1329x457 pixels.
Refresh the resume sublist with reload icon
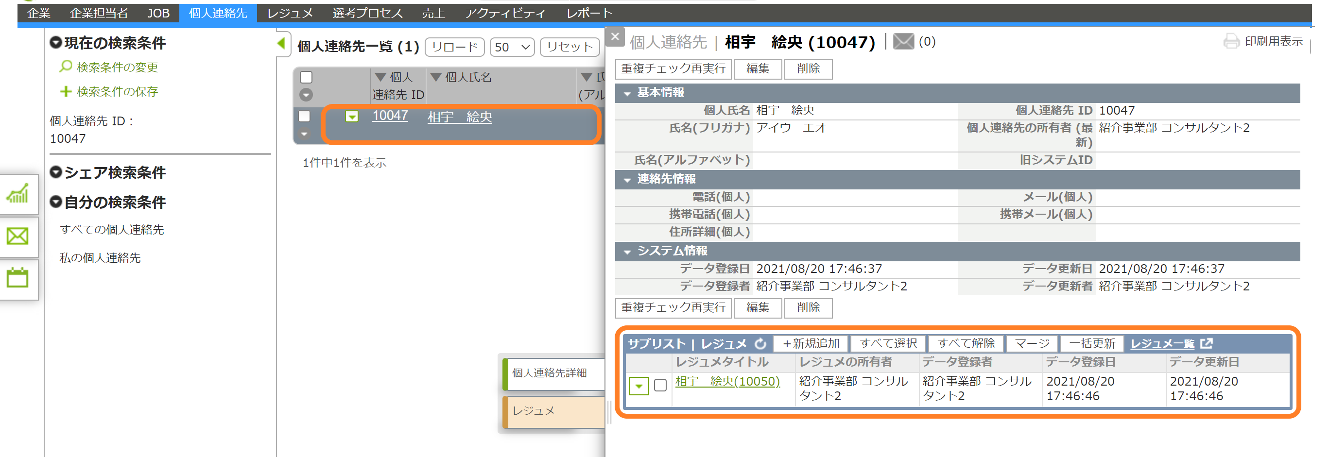click(760, 343)
